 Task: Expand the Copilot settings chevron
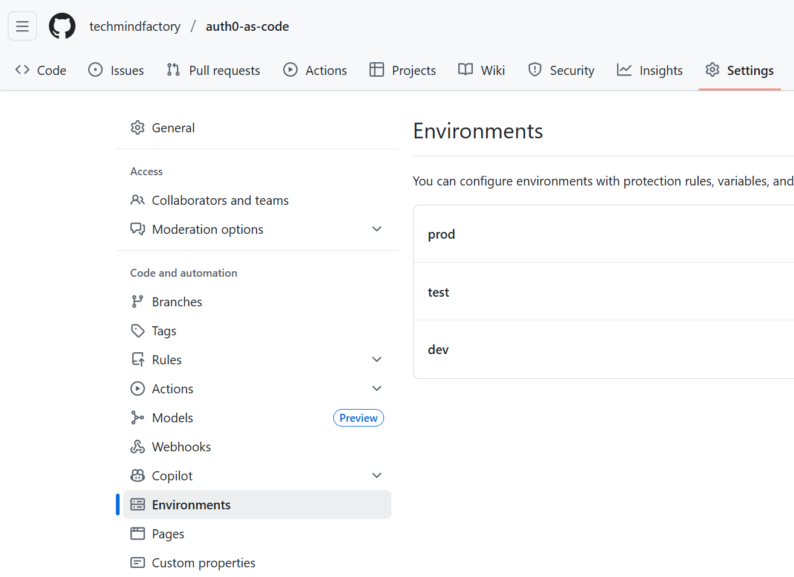pyautogui.click(x=377, y=475)
